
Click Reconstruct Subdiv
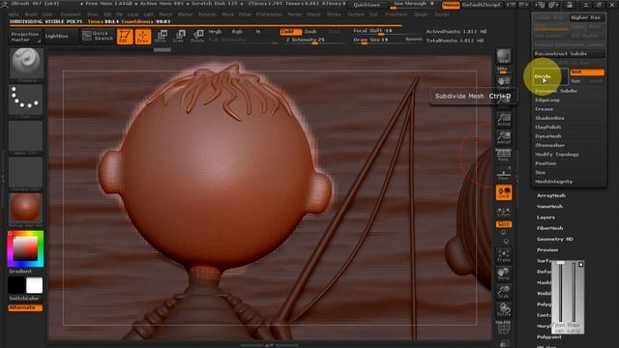[x=569, y=54]
